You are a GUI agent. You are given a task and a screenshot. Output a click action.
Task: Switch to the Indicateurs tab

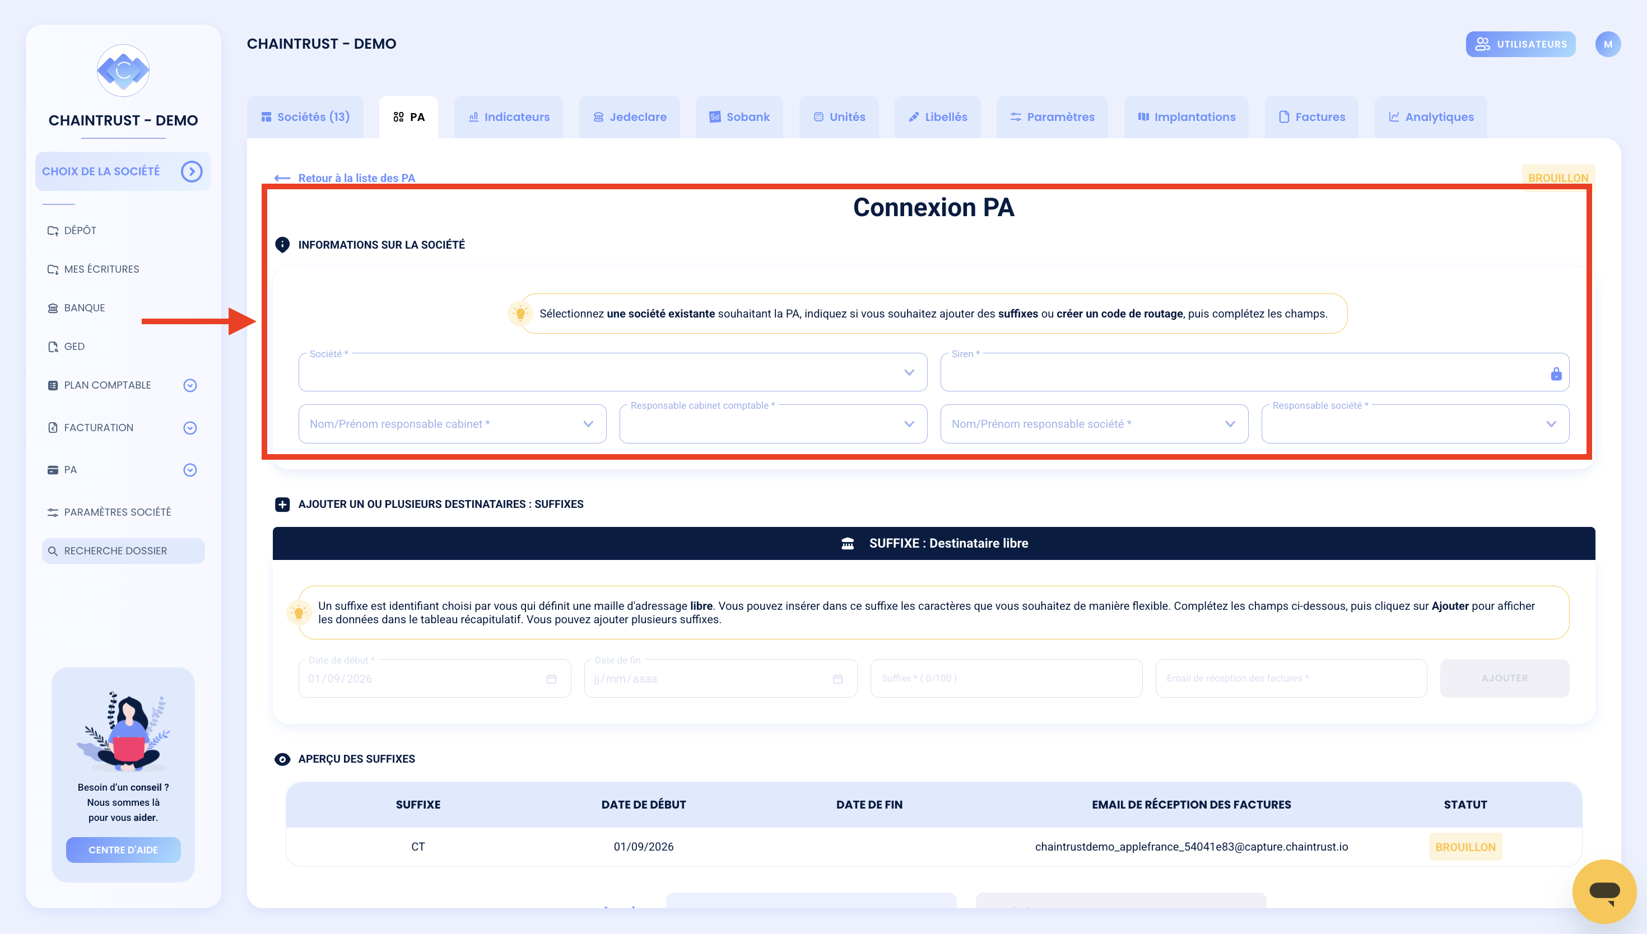point(509,116)
